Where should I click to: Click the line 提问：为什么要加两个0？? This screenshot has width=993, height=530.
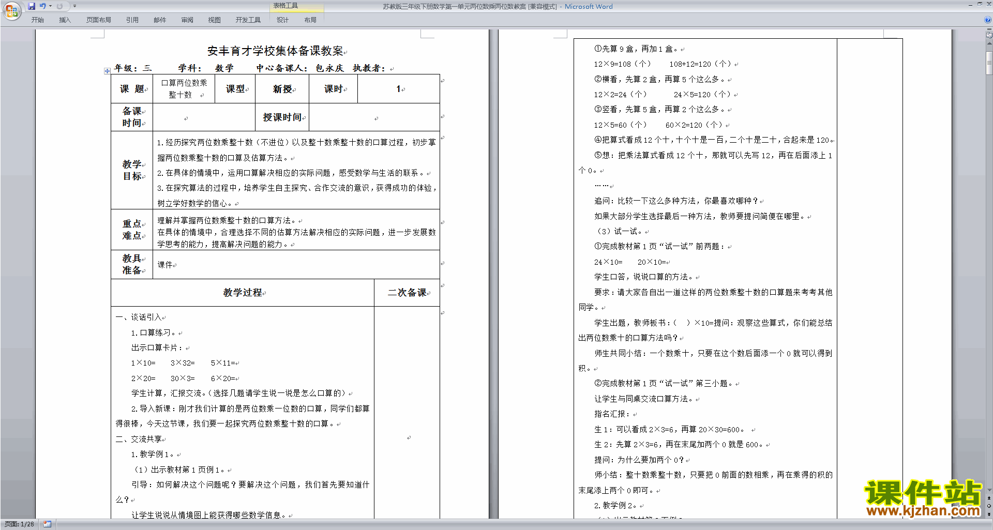pos(640,460)
